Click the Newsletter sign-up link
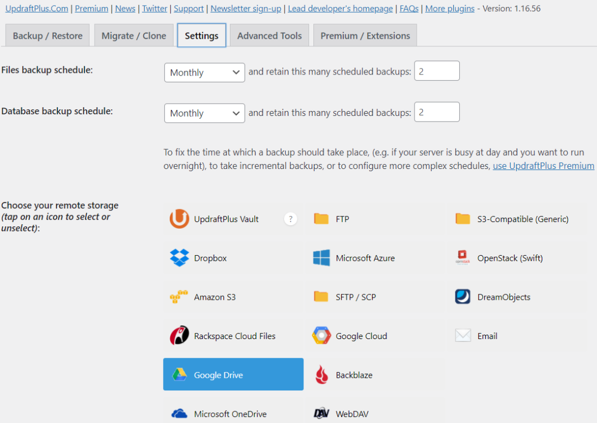597x423 pixels. point(246,8)
